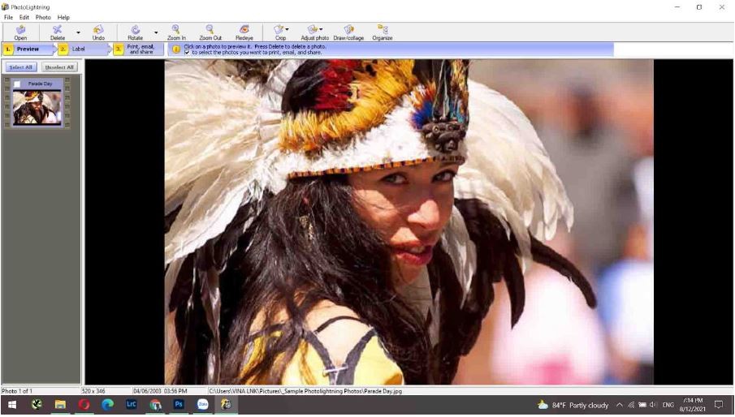Select the Redeye removal tool

244,32
